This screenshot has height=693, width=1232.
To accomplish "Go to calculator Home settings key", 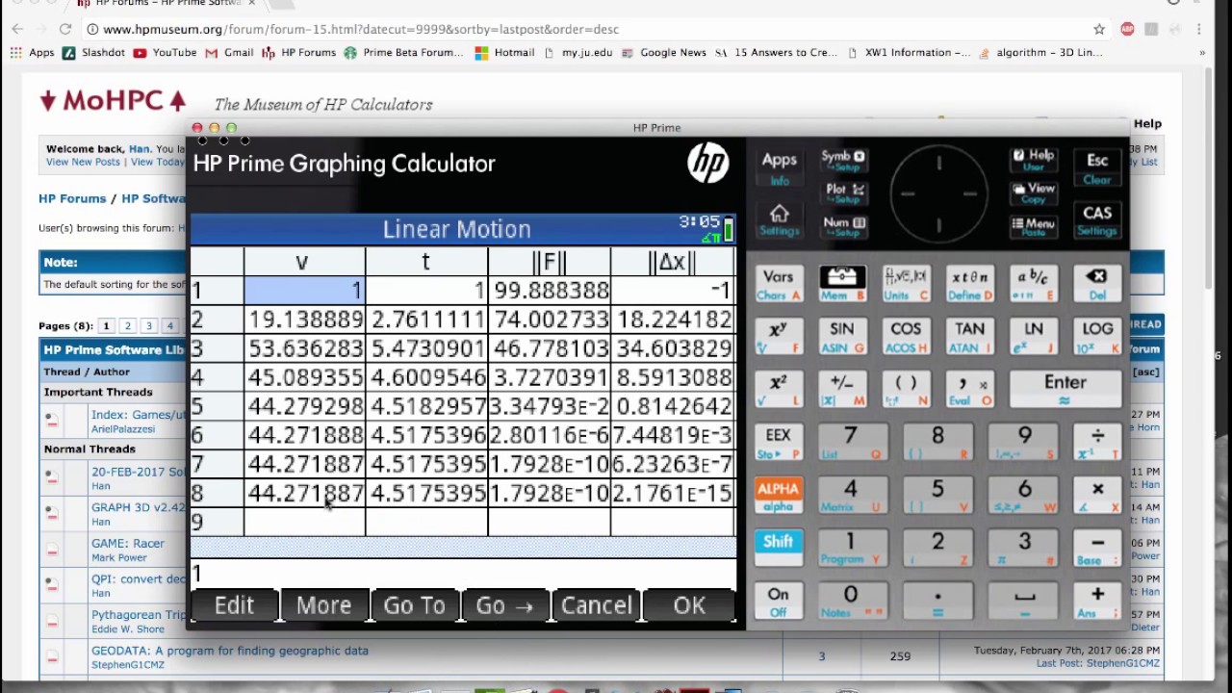I will click(x=779, y=220).
